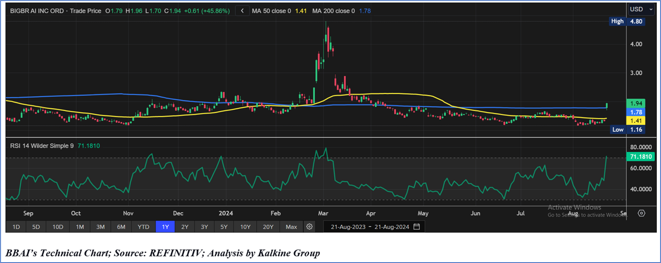Open chart settings icon at bottom right
Image resolution: width=661 pixels, height=263 pixels.
(x=642, y=213)
